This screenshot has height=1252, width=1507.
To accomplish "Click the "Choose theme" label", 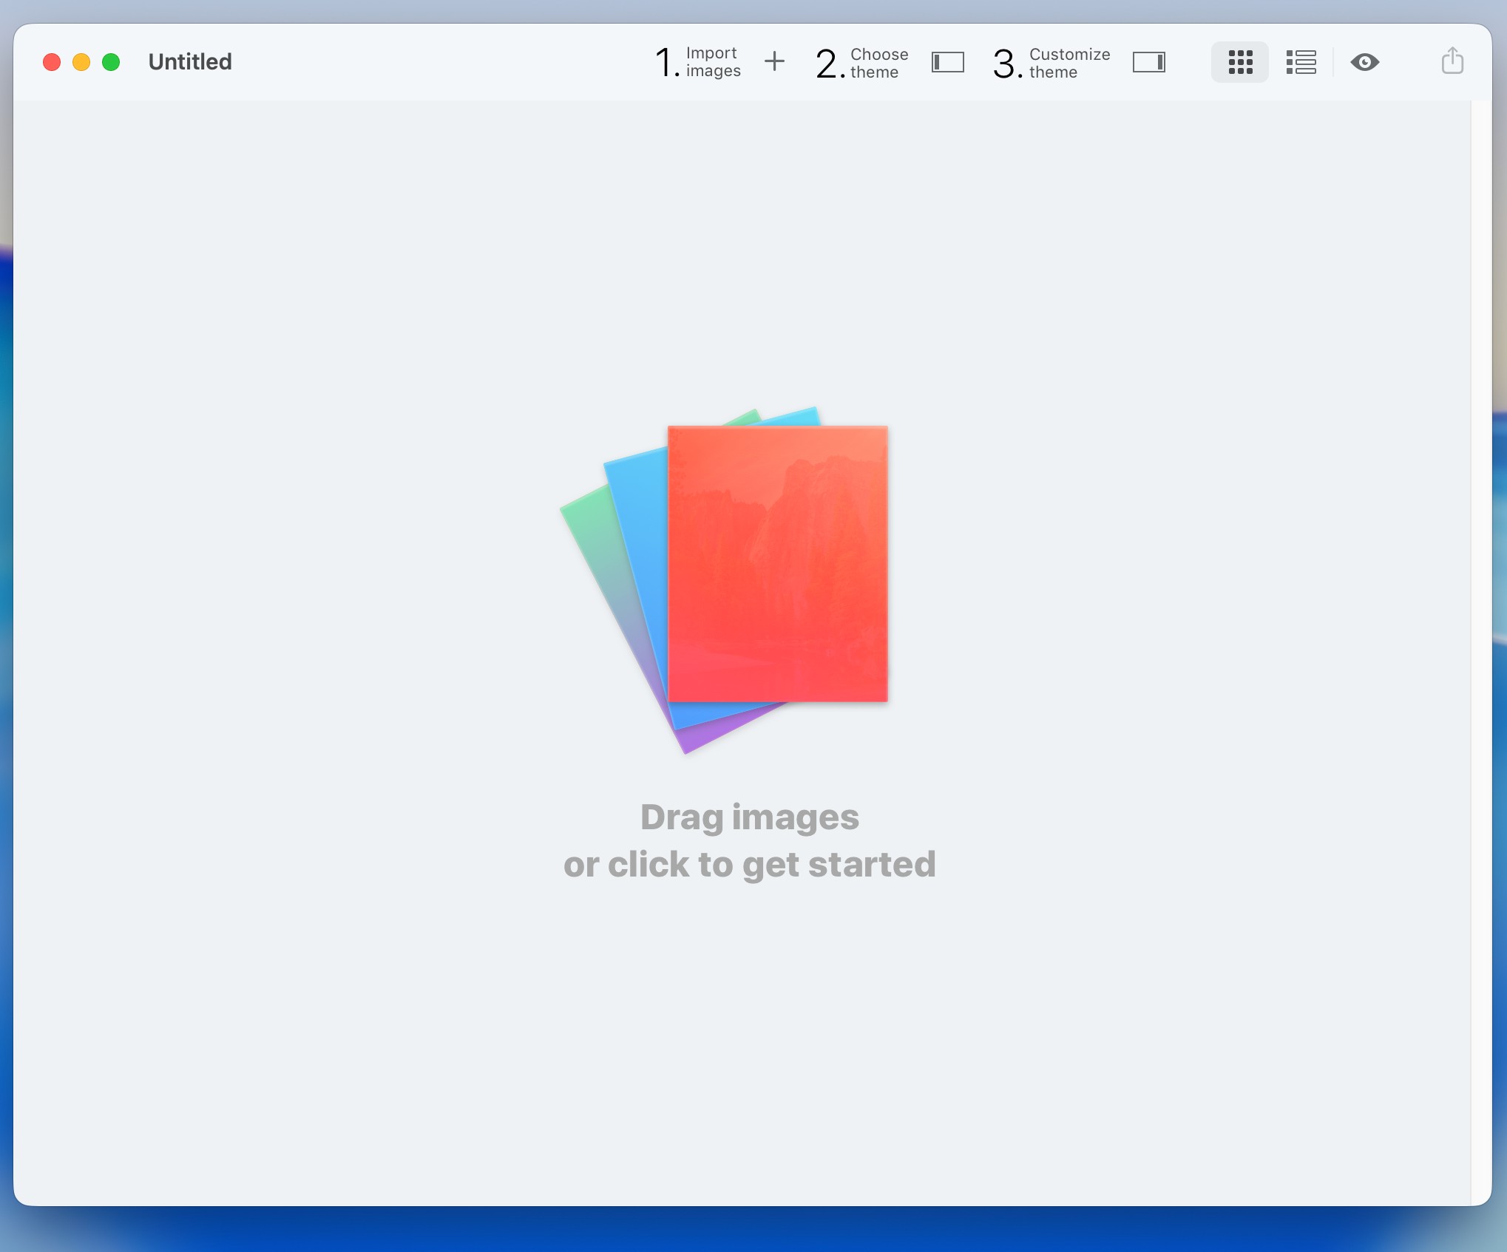I will pyautogui.click(x=878, y=63).
